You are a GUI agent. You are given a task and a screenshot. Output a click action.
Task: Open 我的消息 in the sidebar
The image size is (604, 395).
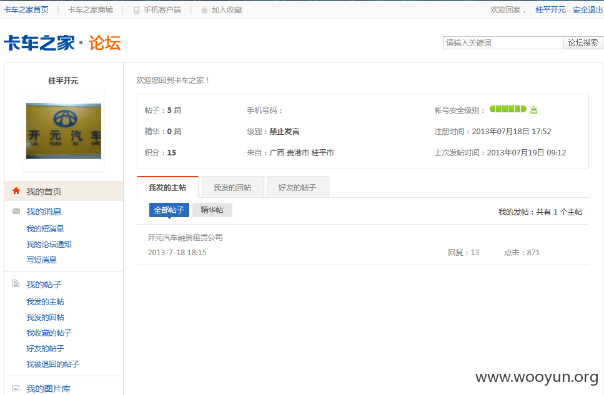point(44,212)
